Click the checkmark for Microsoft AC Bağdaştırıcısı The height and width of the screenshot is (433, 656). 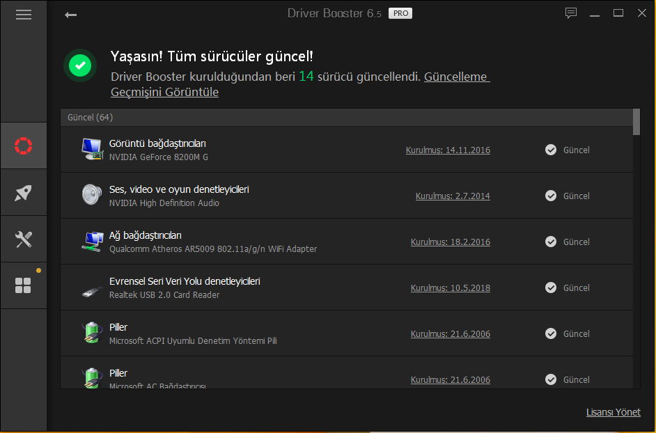(x=551, y=379)
